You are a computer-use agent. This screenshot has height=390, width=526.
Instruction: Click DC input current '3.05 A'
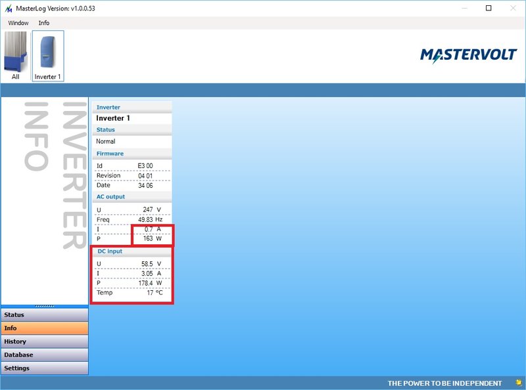tap(151, 273)
